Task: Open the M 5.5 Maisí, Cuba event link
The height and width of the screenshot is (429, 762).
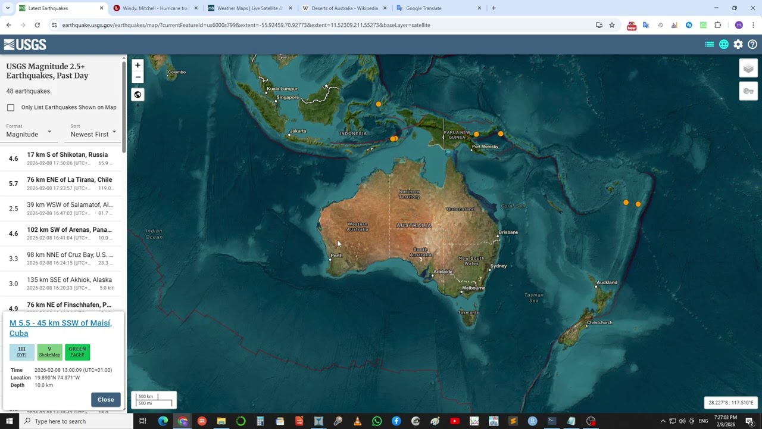Action: (60, 328)
